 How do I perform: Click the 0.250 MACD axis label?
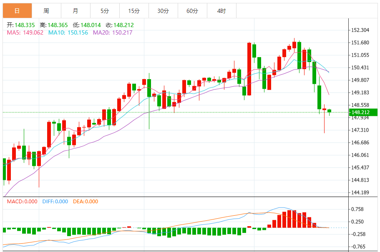357,222
